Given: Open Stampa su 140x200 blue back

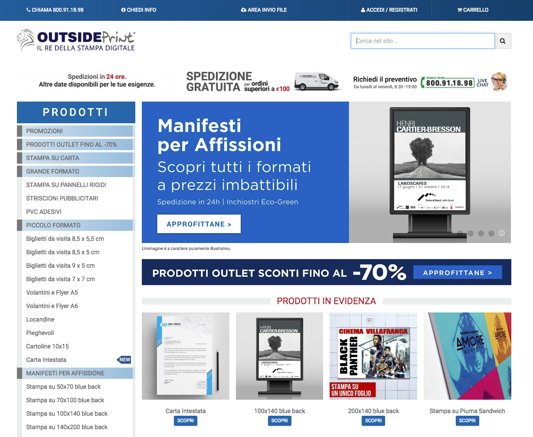Looking at the screenshot, I should pos(67,427).
